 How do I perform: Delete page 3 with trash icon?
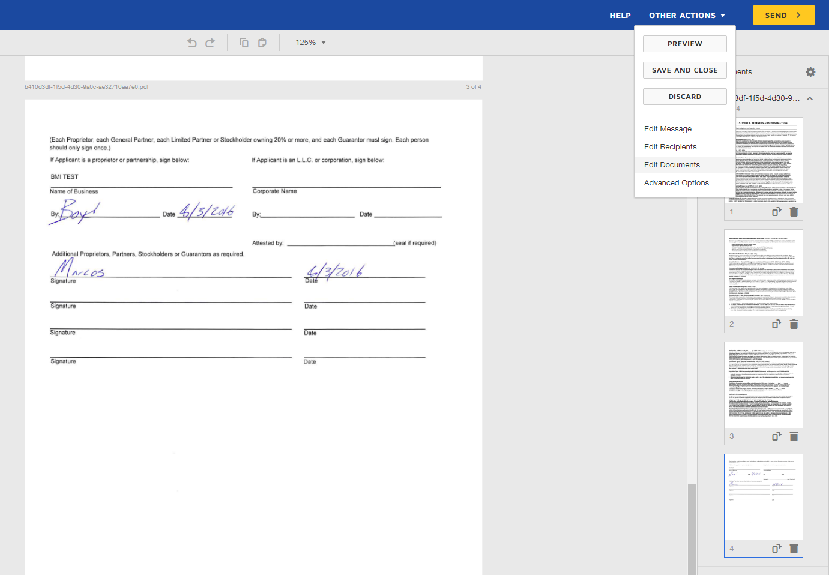pyautogui.click(x=794, y=436)
